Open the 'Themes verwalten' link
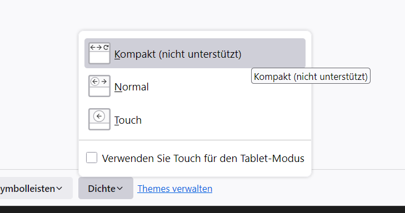The width and height of the screenshot is (405, 213). (174, 189)
